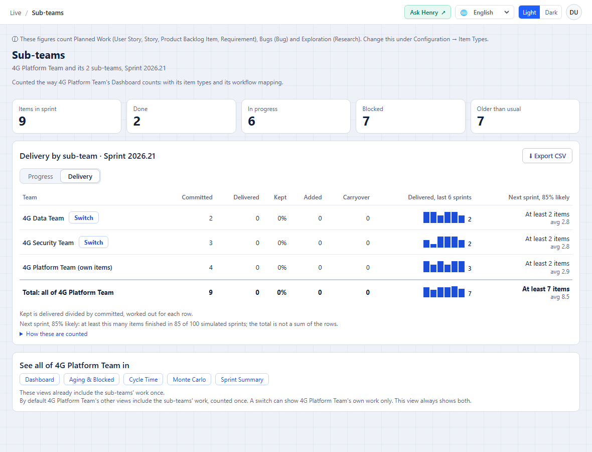Open Ask Henry assistant

(x=427, y=13)
